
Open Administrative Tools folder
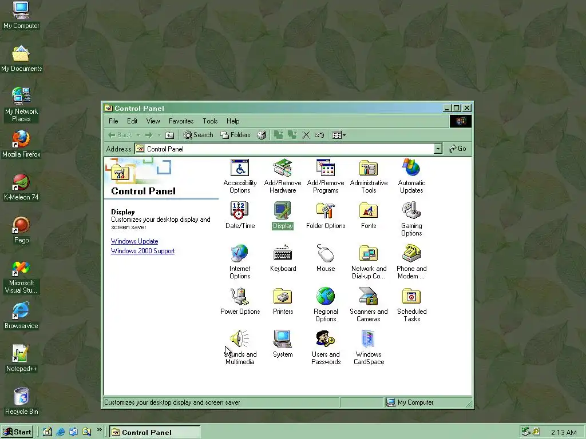click(x=369, y=176)
